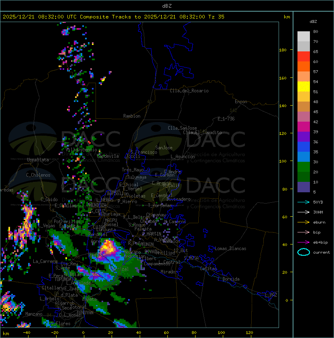
Task: Click the Potrerillos map label
Action: (67, 222)
